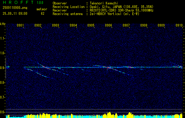Click the 0904 time marker
185x118 pixels.
click(73, 25)
